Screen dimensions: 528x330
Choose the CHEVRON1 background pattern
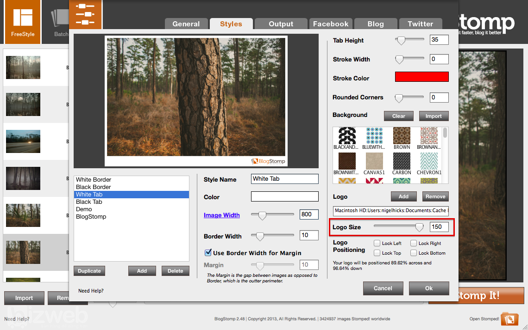(x=429, y=161)
